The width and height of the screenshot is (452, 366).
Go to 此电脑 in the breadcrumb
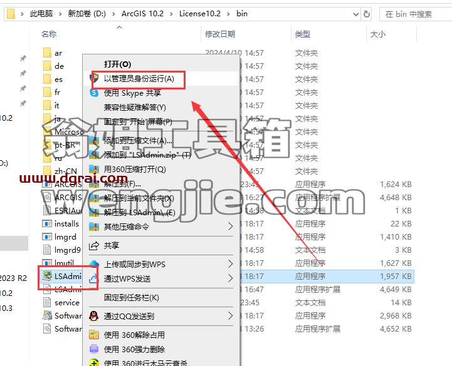[41, 14]
